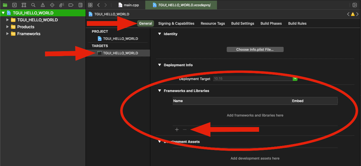Viewport: 361px width, 166px height.
Task: Select TGUI_HELLO_WORLD under PROJECT
Action: tap(118, 39)
